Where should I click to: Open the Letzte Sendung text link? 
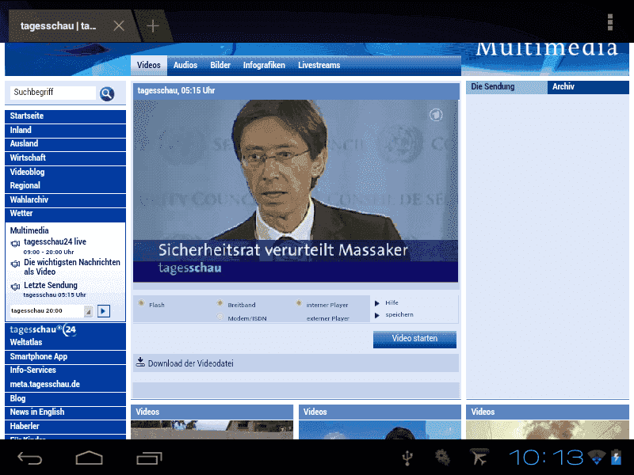click(x=51, y=285)
